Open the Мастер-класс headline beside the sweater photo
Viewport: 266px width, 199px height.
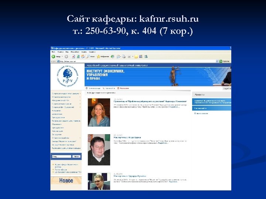(127, 137)
